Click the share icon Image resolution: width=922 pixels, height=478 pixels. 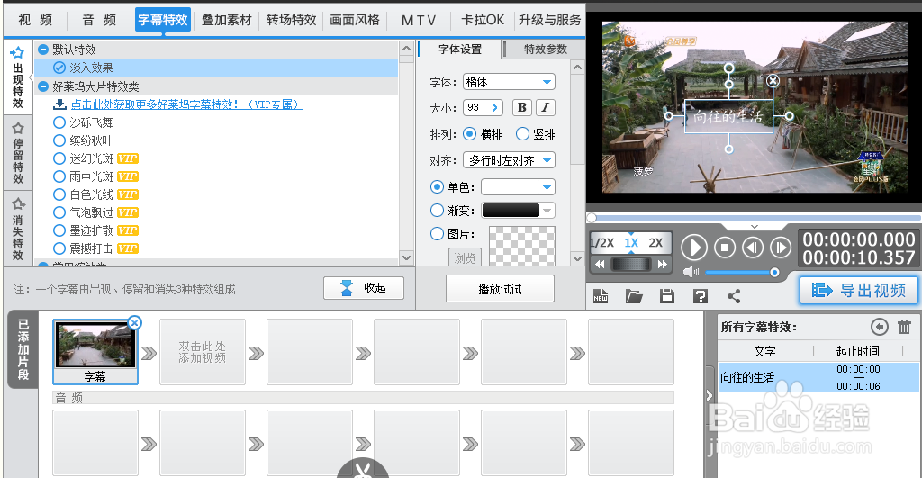734,296
